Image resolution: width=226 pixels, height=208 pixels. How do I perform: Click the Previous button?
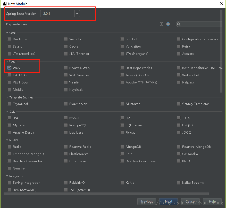click(x=147, y=202)
